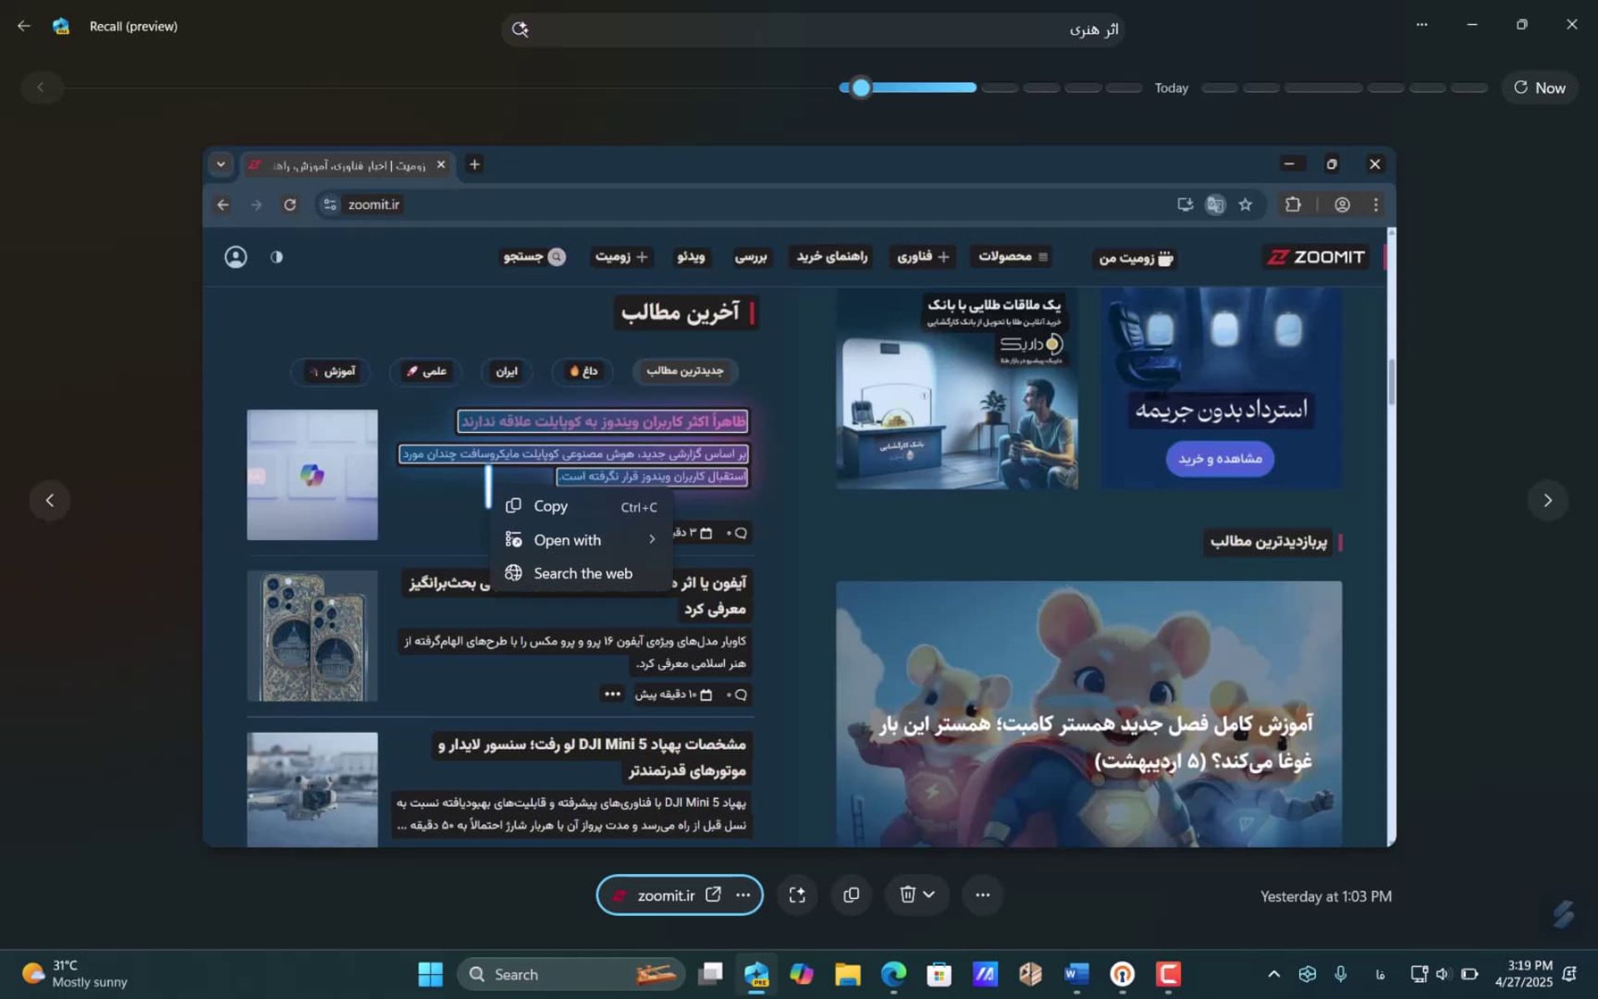Select Copy in the context menu
The image size is (1598, 999).
(x=581, y=506)
